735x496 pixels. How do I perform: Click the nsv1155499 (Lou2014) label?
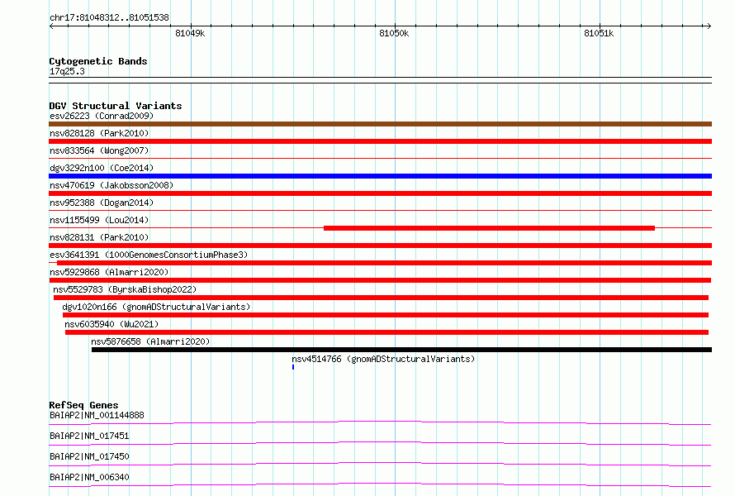[x=99, y=220]
